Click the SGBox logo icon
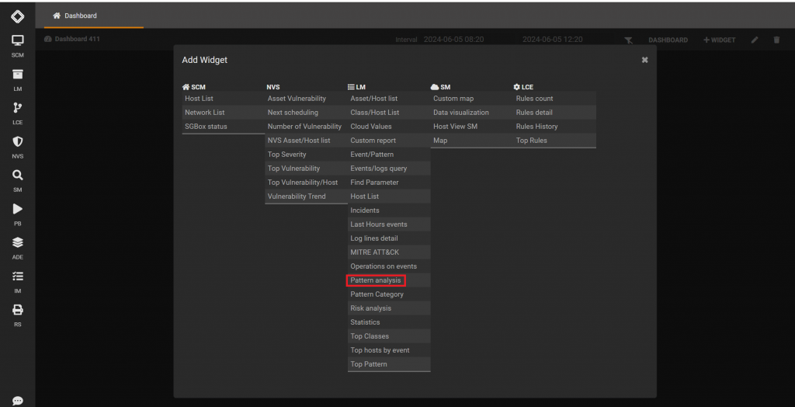 click(x=17, y=17)
